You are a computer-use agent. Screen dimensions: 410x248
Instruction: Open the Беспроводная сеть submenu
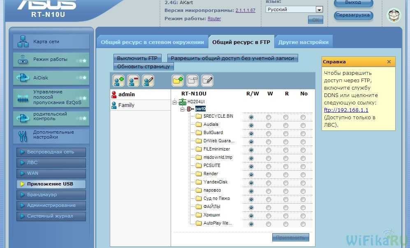click(51, 152)
